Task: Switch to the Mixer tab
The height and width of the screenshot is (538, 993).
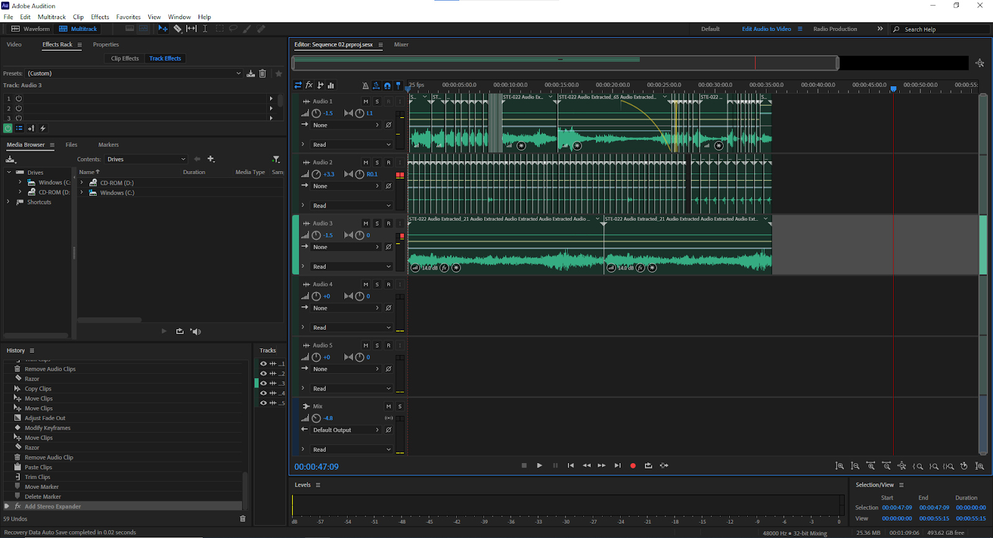Action: pyautogui.click(x=401, y=45)
